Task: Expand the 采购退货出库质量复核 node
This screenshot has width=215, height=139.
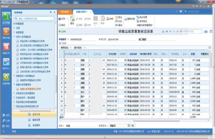Action: (14, 93)
